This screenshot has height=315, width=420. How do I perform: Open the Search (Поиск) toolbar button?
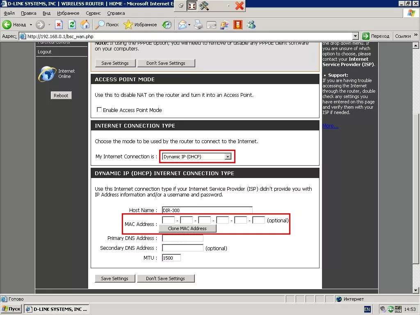click(107, 25)
